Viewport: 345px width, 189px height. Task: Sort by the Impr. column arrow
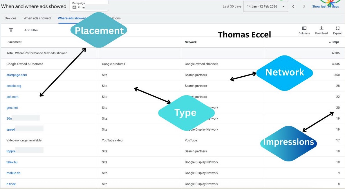tap(330, 42)
